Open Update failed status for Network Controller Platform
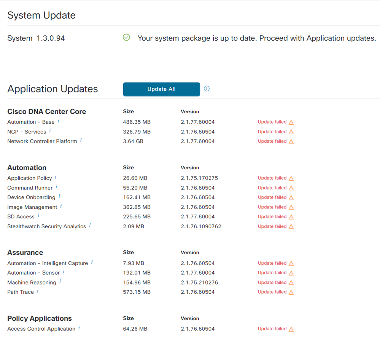The image size is (380, 353). point(272,141)
